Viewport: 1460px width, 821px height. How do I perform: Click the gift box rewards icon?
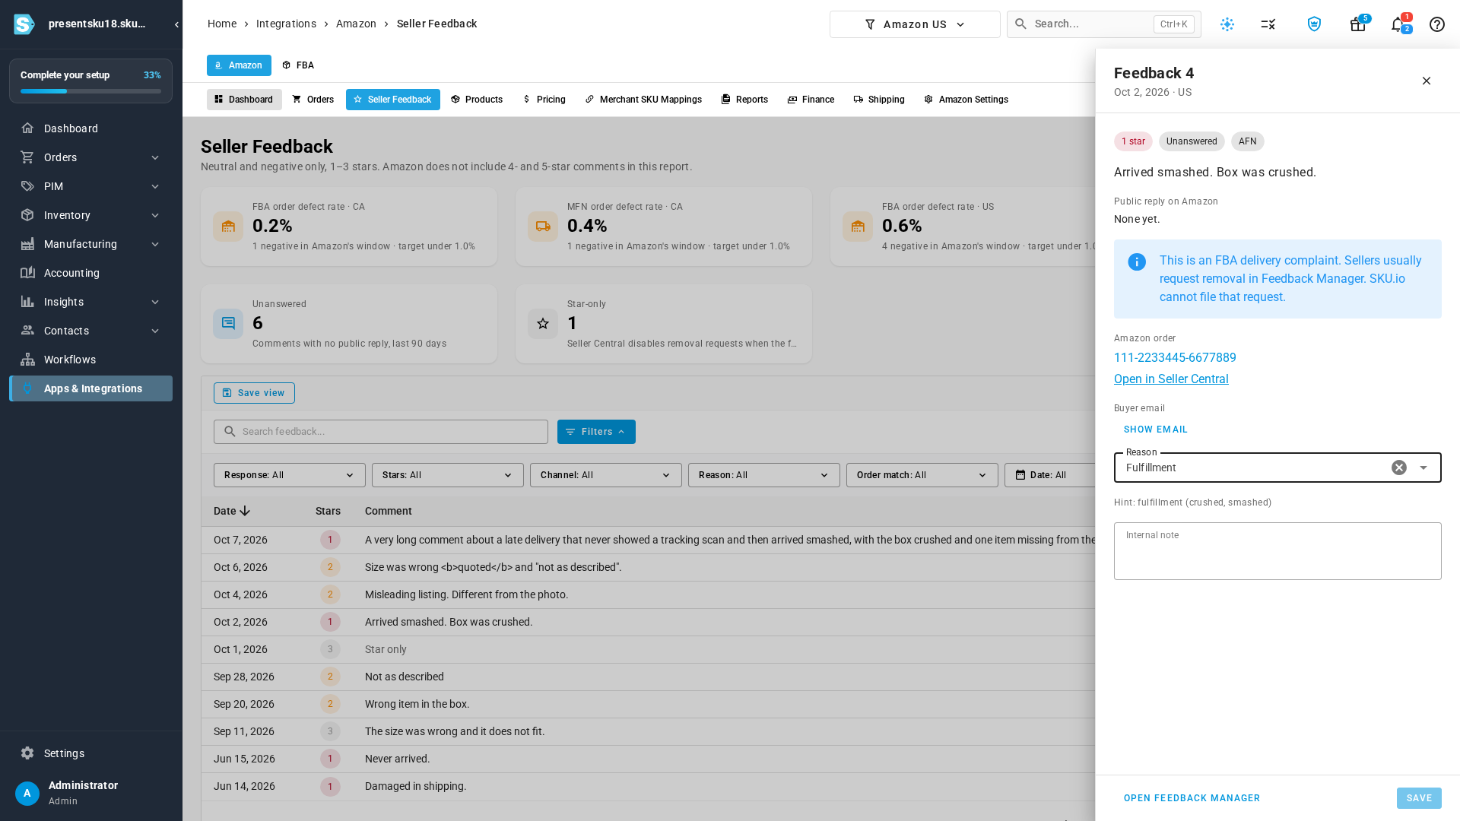tap(1358, 24)
